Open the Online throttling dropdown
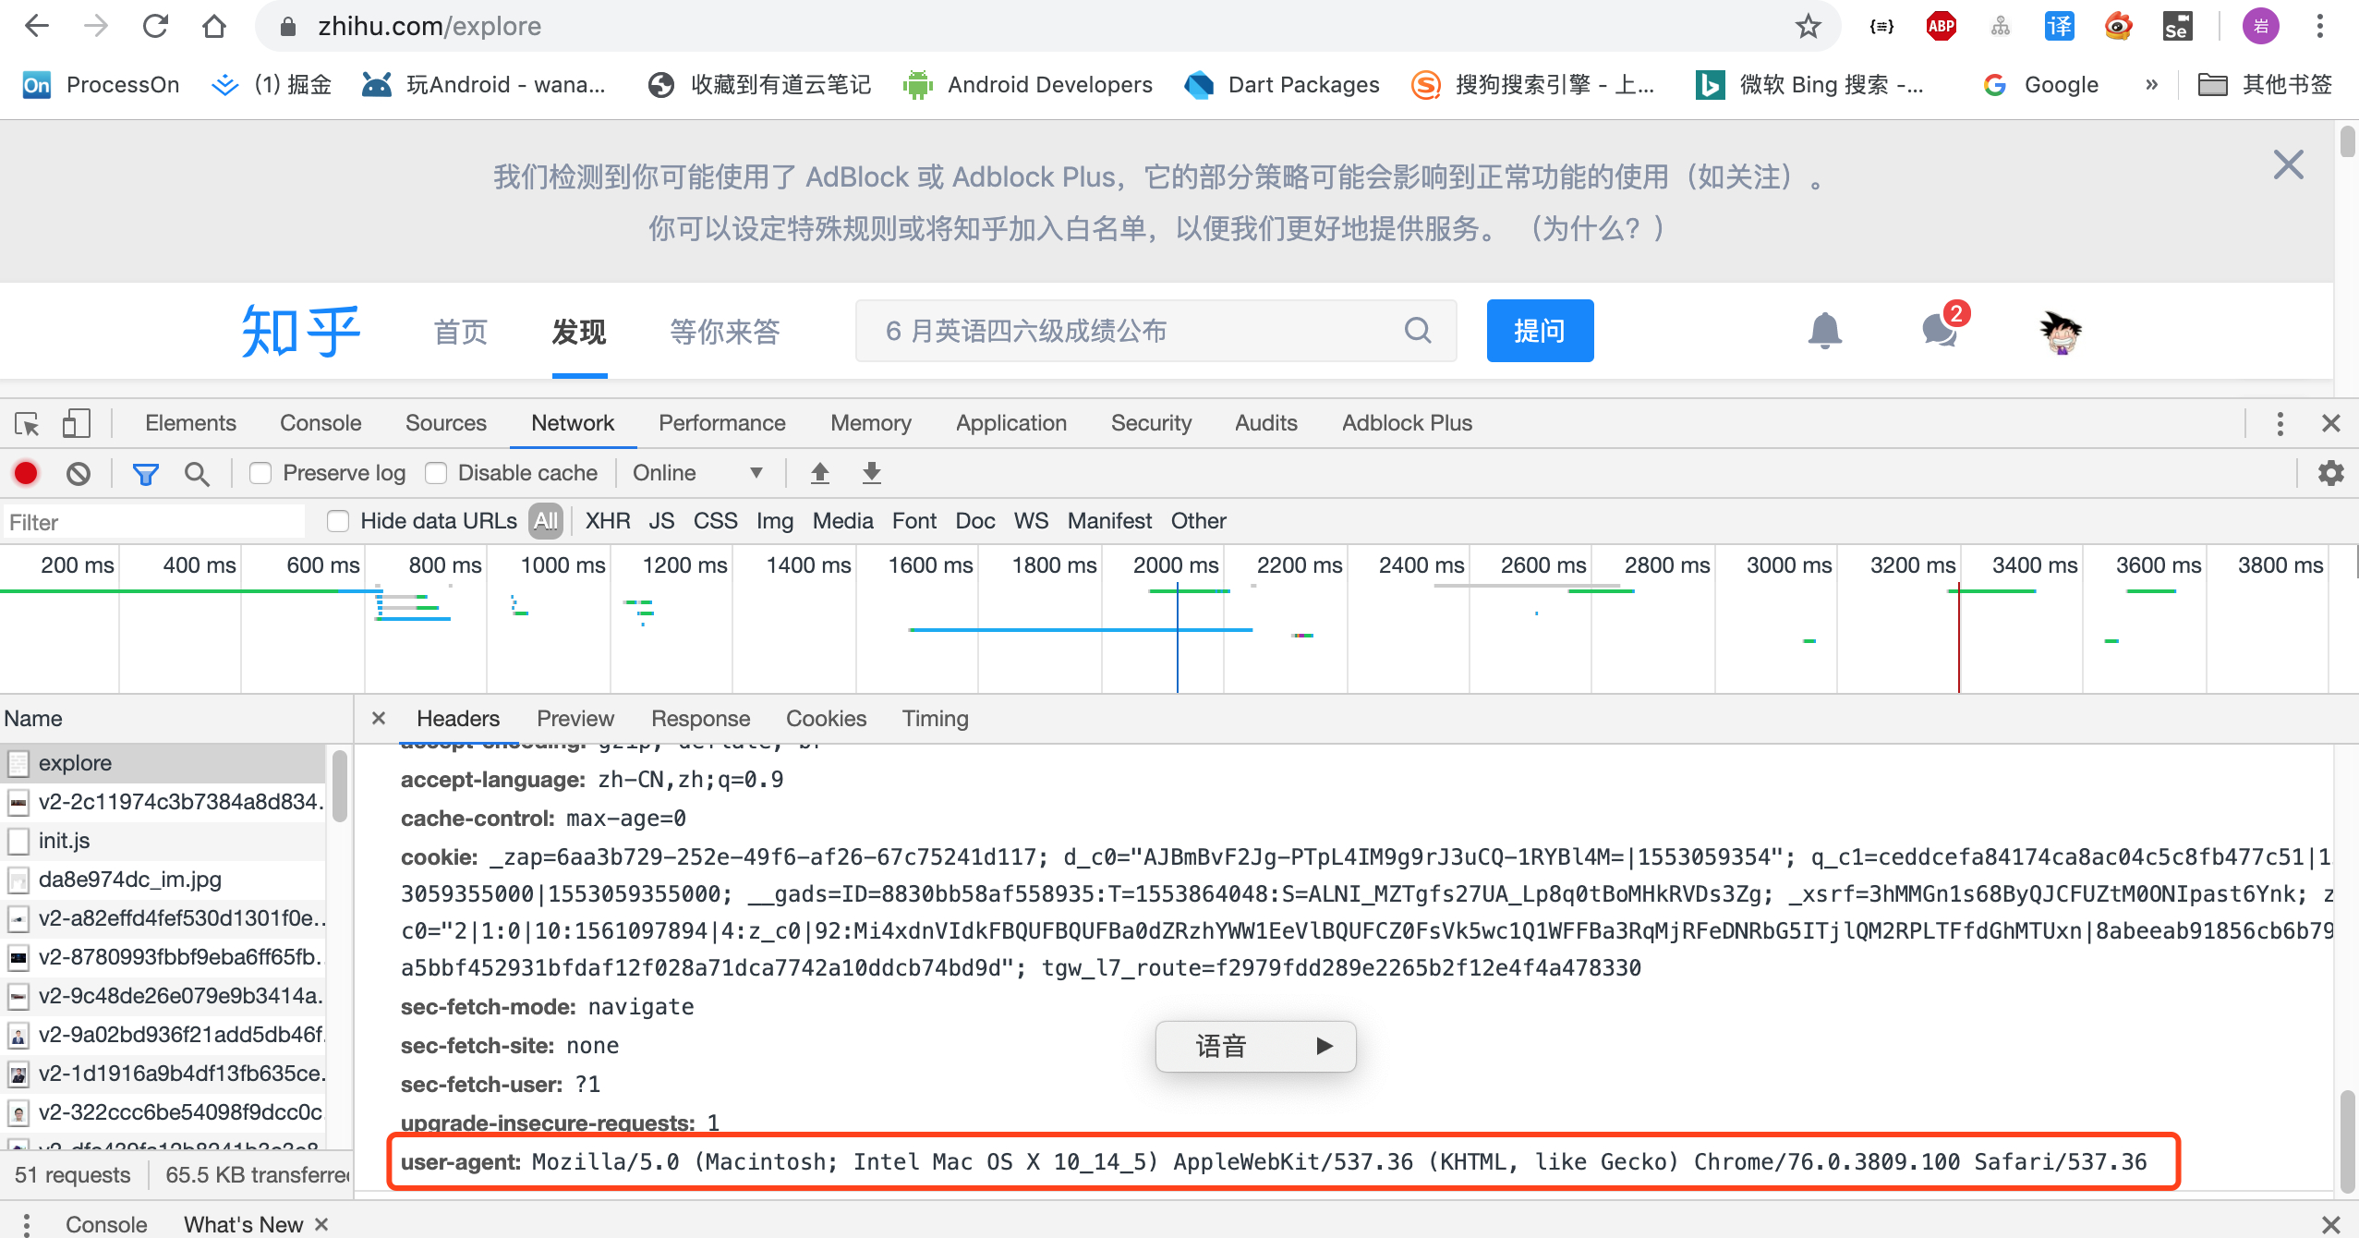Screen dimensions: 2359x1238 [697, 473]
